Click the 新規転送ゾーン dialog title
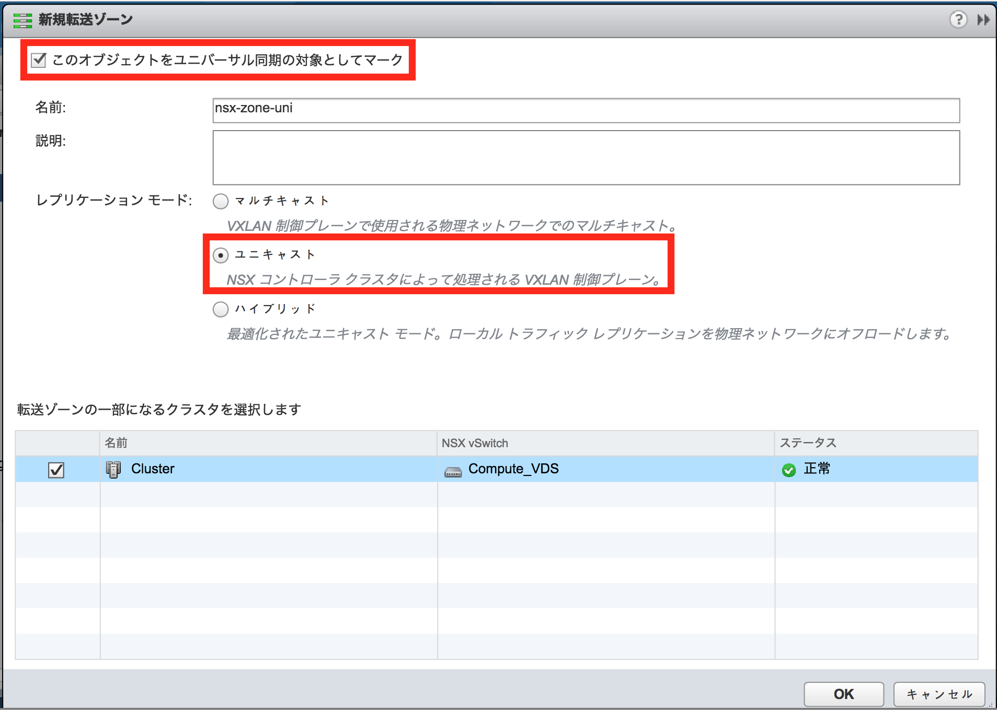The image size is (997, 710). [x=84, y=19]
